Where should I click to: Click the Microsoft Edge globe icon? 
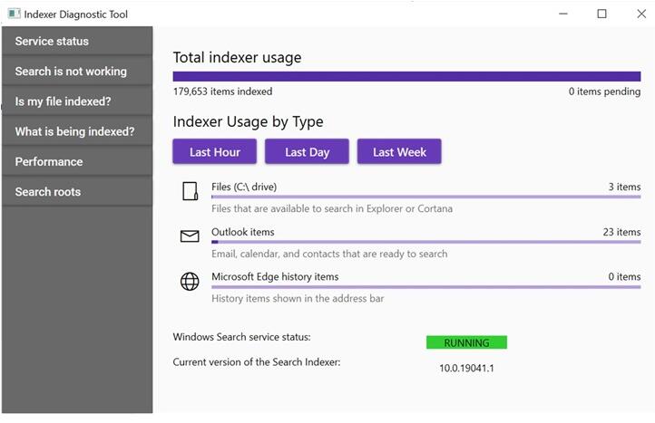pyautogui.click(x=190, y=281)
